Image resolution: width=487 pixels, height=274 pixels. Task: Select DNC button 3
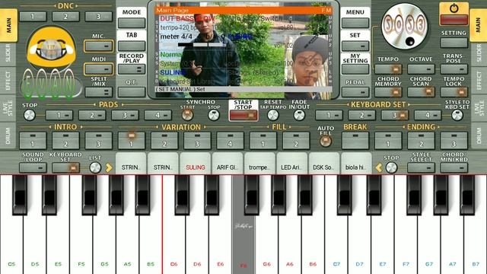98,17
